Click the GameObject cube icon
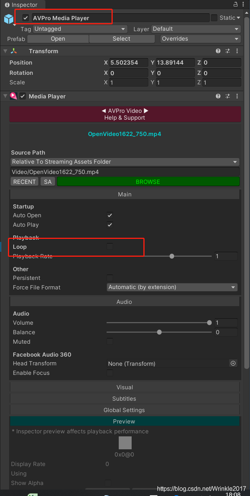This screenshot has height=496, width=250. point(9,19)
